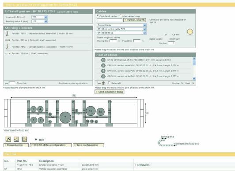Click the Part no. search button

coord(135,20)
